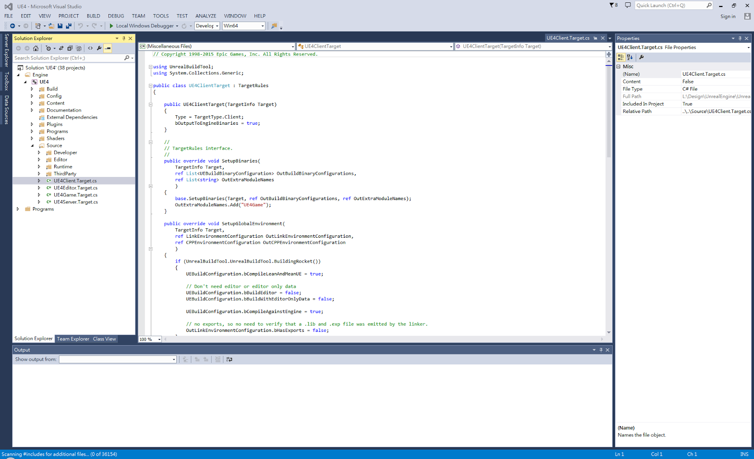Open the Solution Configurations Develop dropdown
Screen dimensions: 754x459
[x=216, y=25]
